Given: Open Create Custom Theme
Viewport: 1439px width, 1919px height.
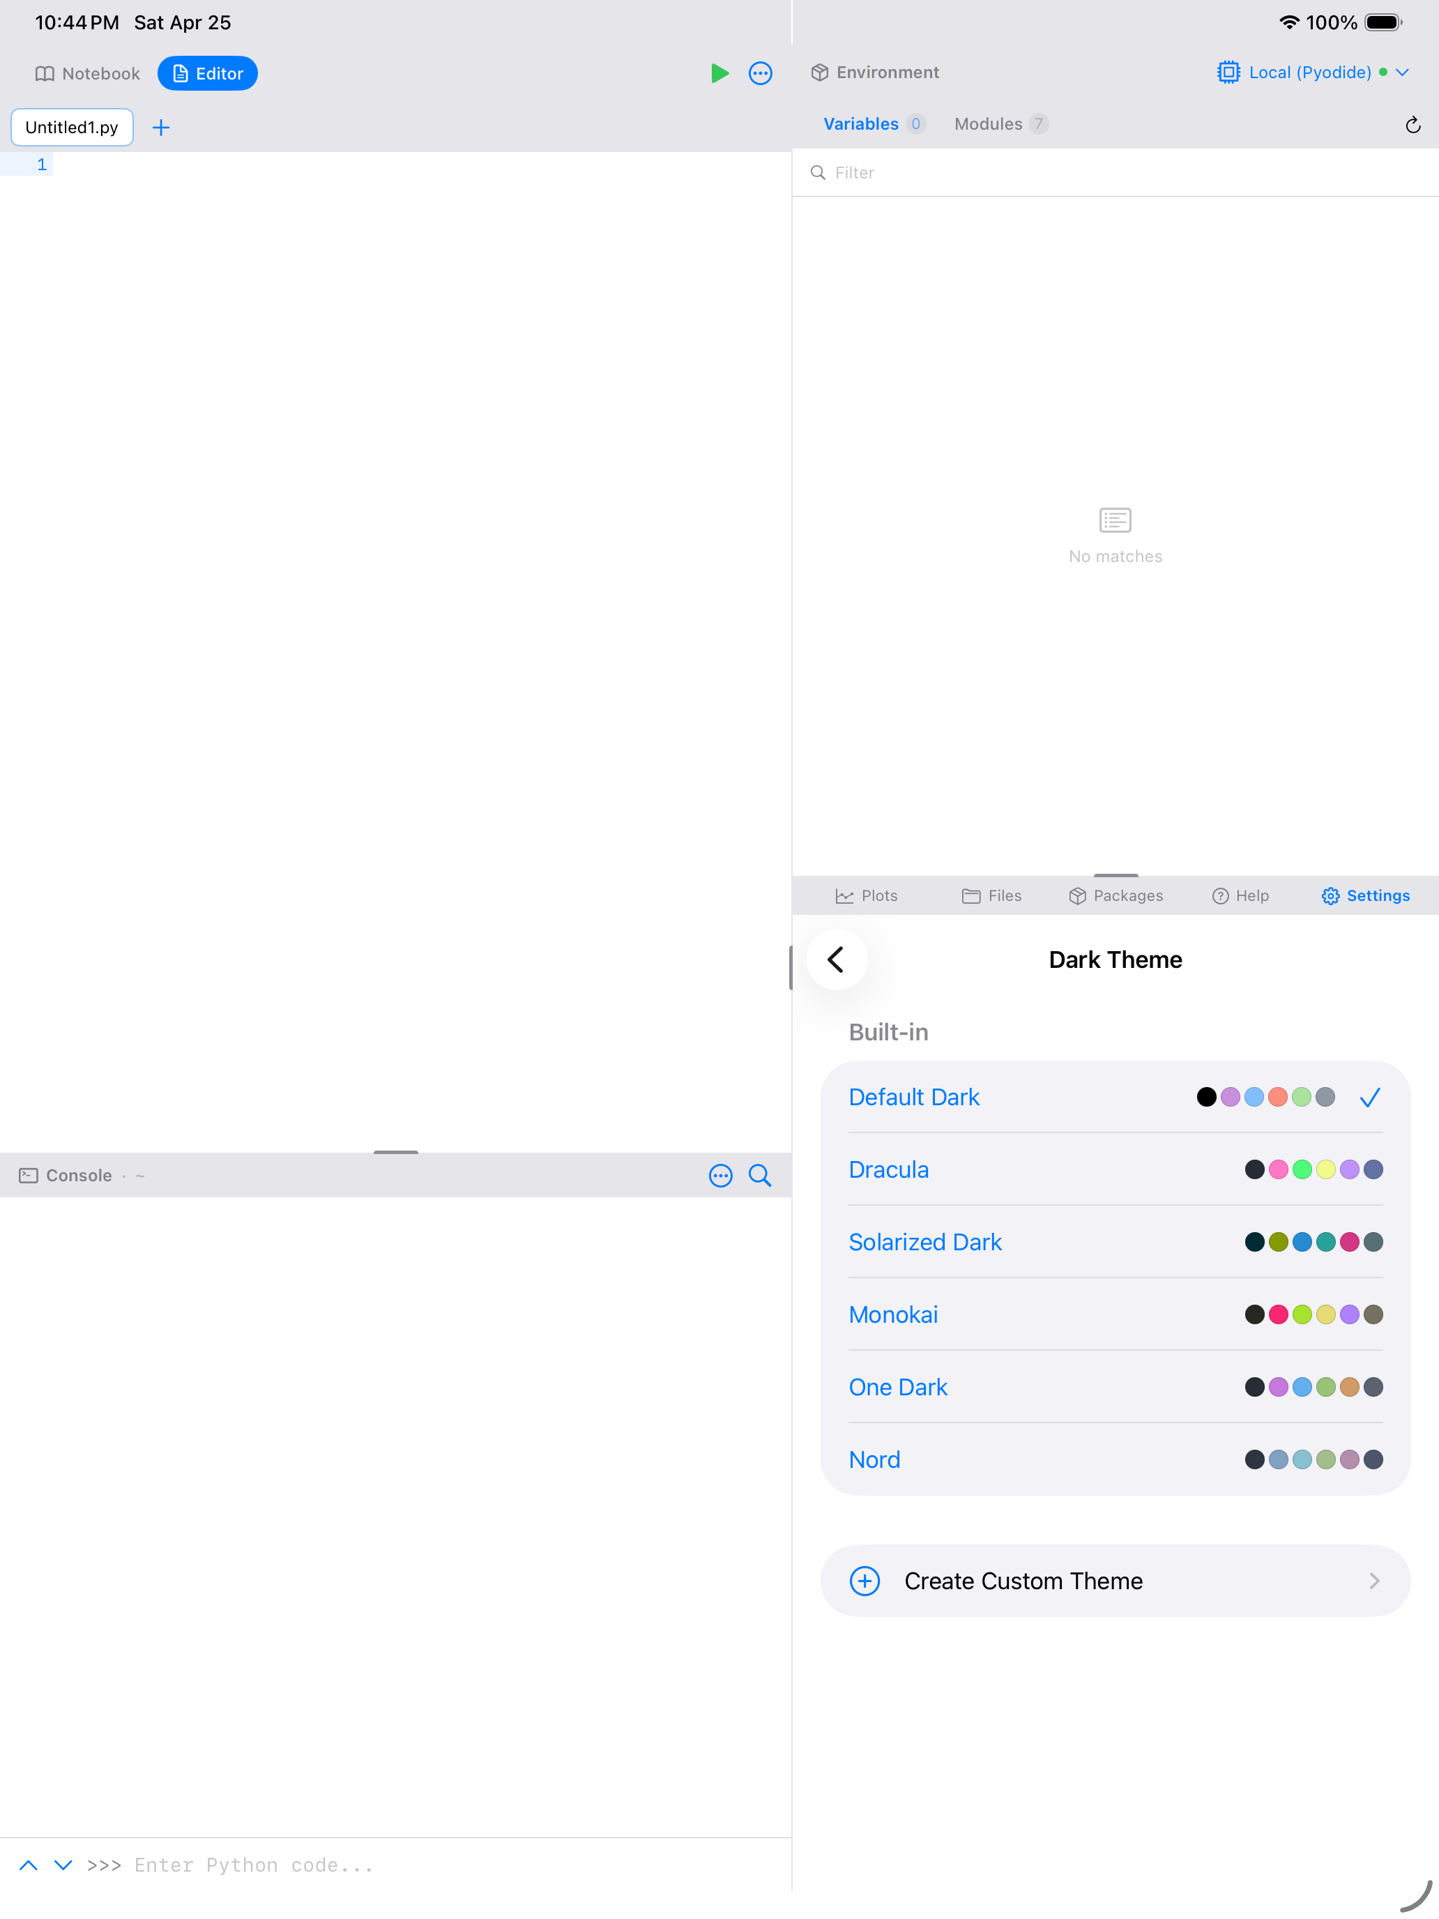Looking at the screenshot, I should pos(1115,1581).
